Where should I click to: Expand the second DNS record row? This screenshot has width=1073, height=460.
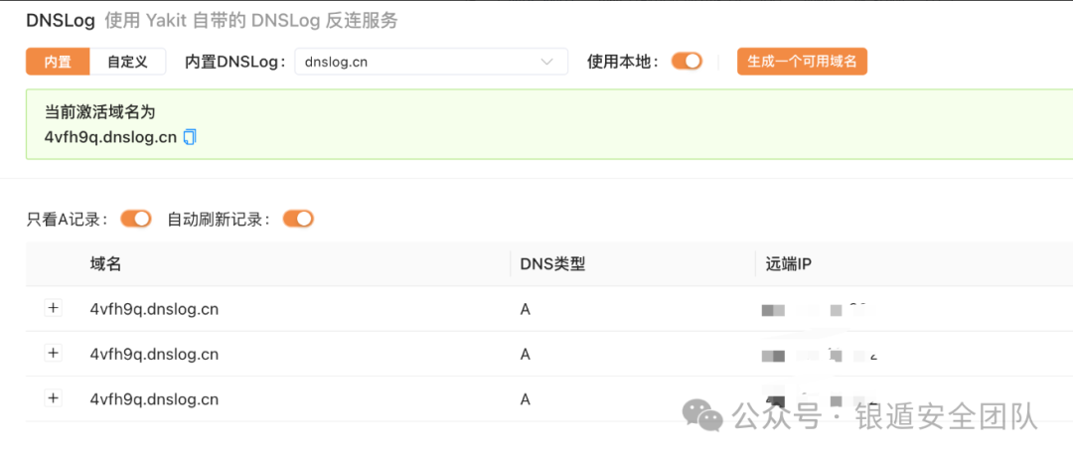click(x=54, y=353)
